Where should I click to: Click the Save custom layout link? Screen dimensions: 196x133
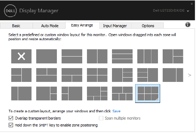(116, 111)
